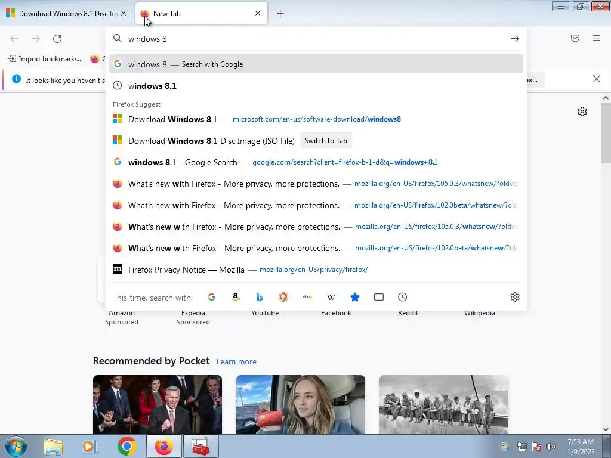The image size is (611, 458).
Task: Open the Save to Pocket icon
Action: 575,38
